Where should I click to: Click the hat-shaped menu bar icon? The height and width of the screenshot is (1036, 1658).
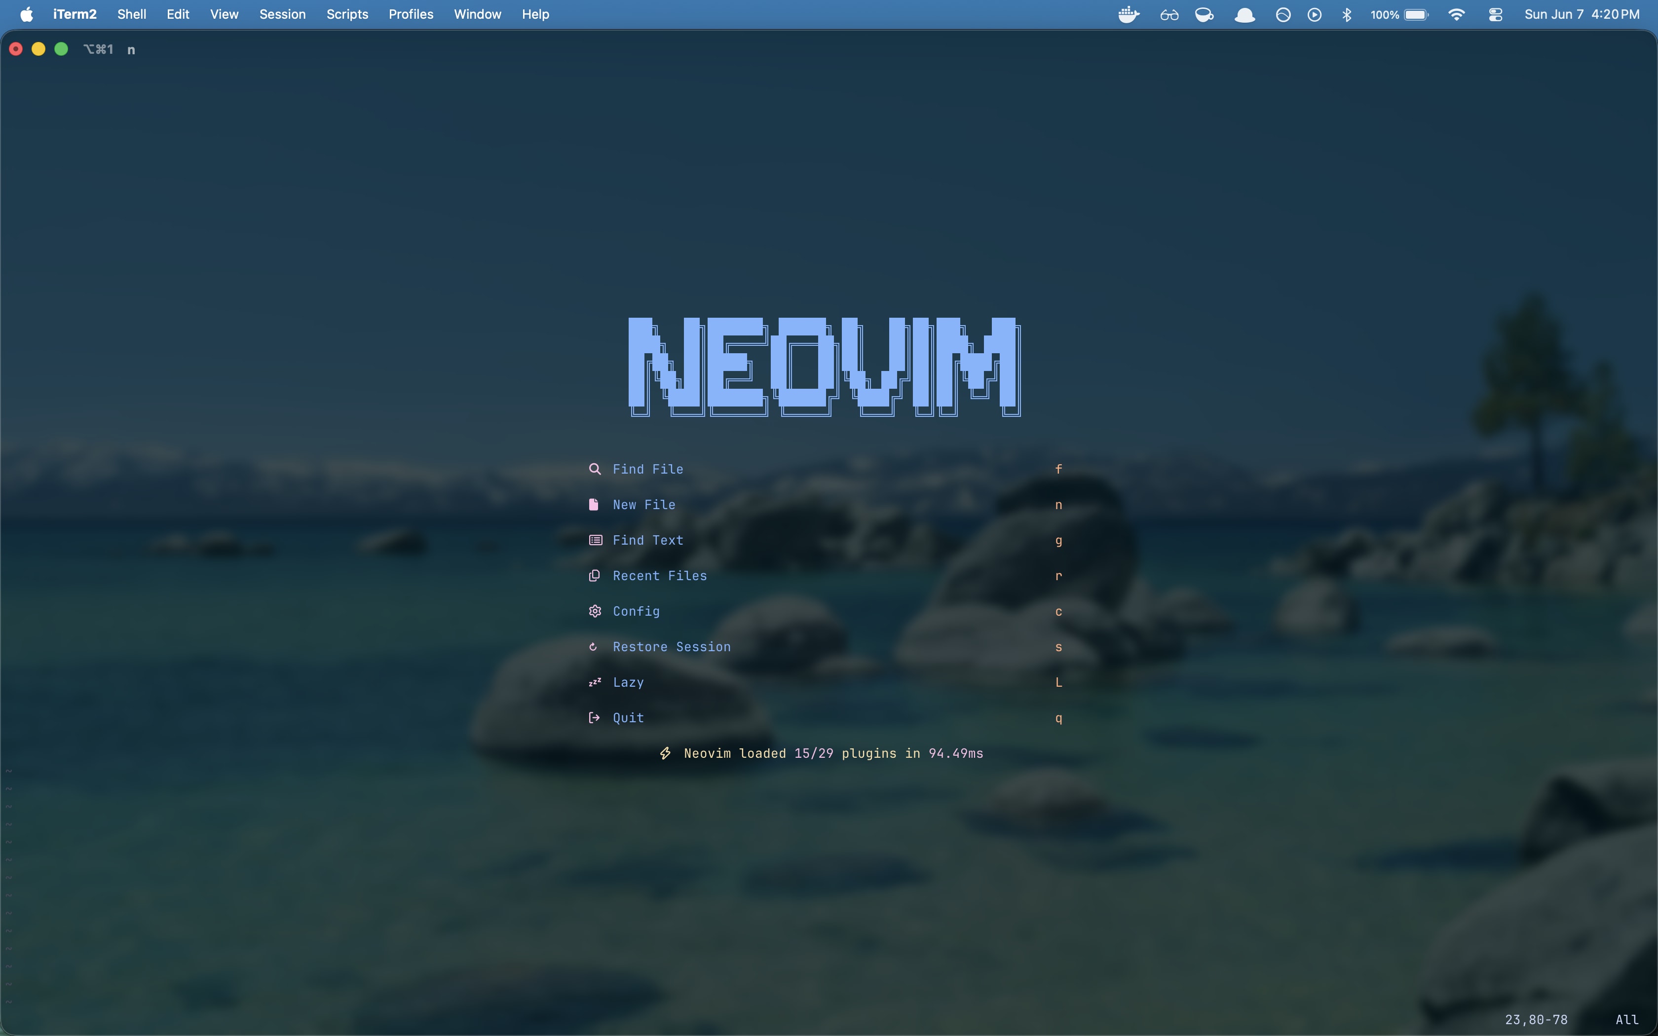pos(1244,14)
